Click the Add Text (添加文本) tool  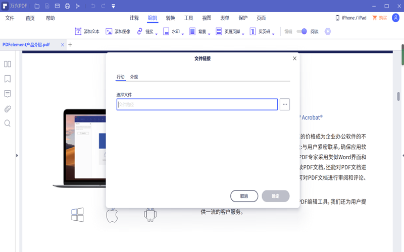coord(87,31)
